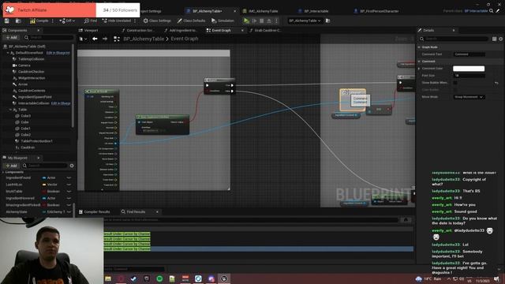Select the CauldronChecker component

point(31,72)
